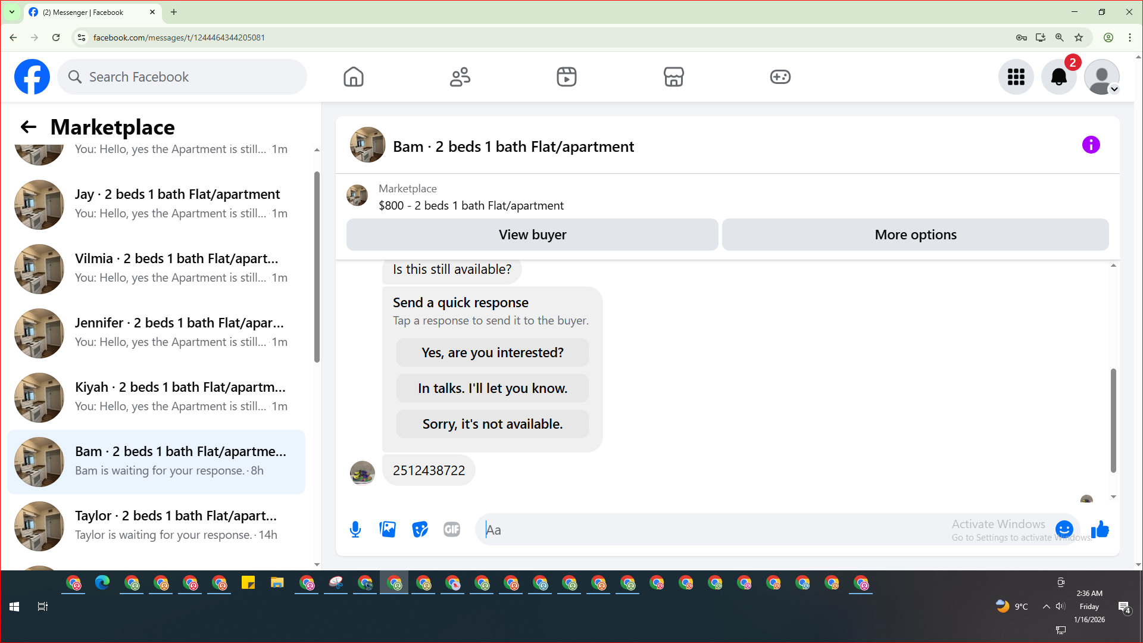Show hidden system tray icons chevron

1046,607
